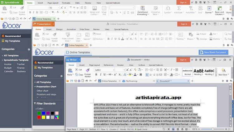This screenshot has height=132, width=234.
Task: Click Undo in Writer quick access bar
Action: [x=86, y=81]
